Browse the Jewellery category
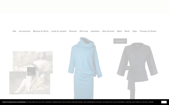169x105 pixels. coord(95,31)
